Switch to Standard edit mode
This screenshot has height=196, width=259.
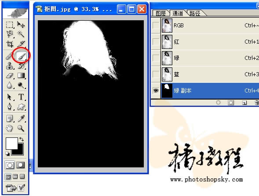tap(10, 165)
